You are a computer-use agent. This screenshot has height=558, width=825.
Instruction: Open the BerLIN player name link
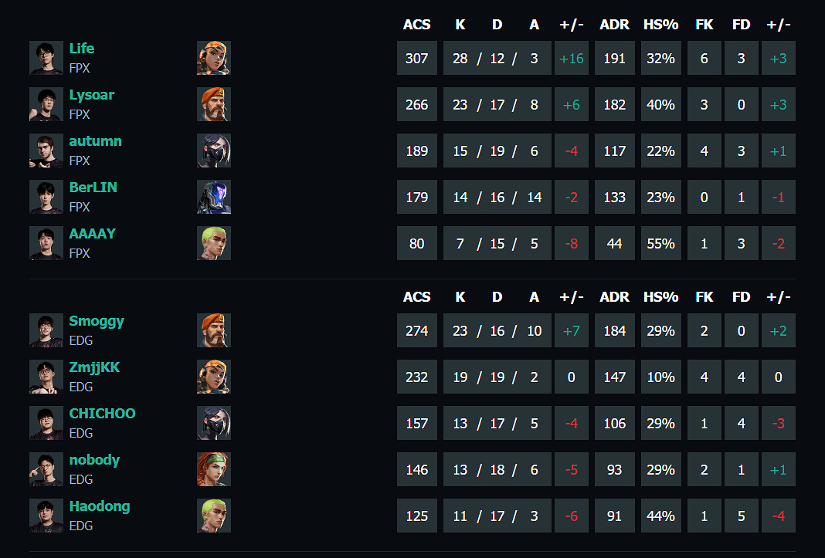pyautogui.click(x=93, y=188)
